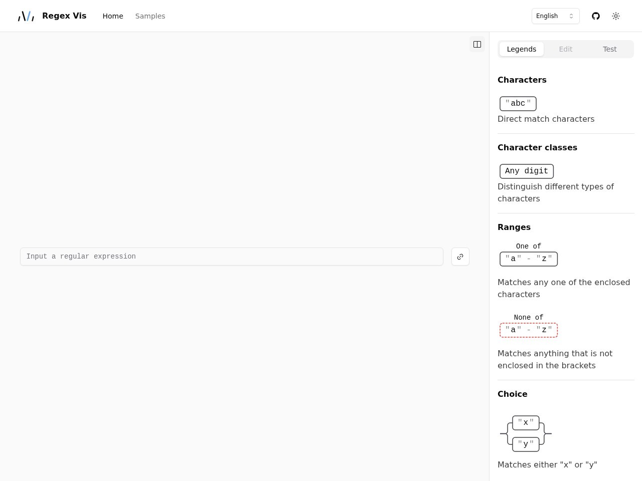Click the One of a-z range node
Screen dimensions: 642x481
tap(529, 259)
